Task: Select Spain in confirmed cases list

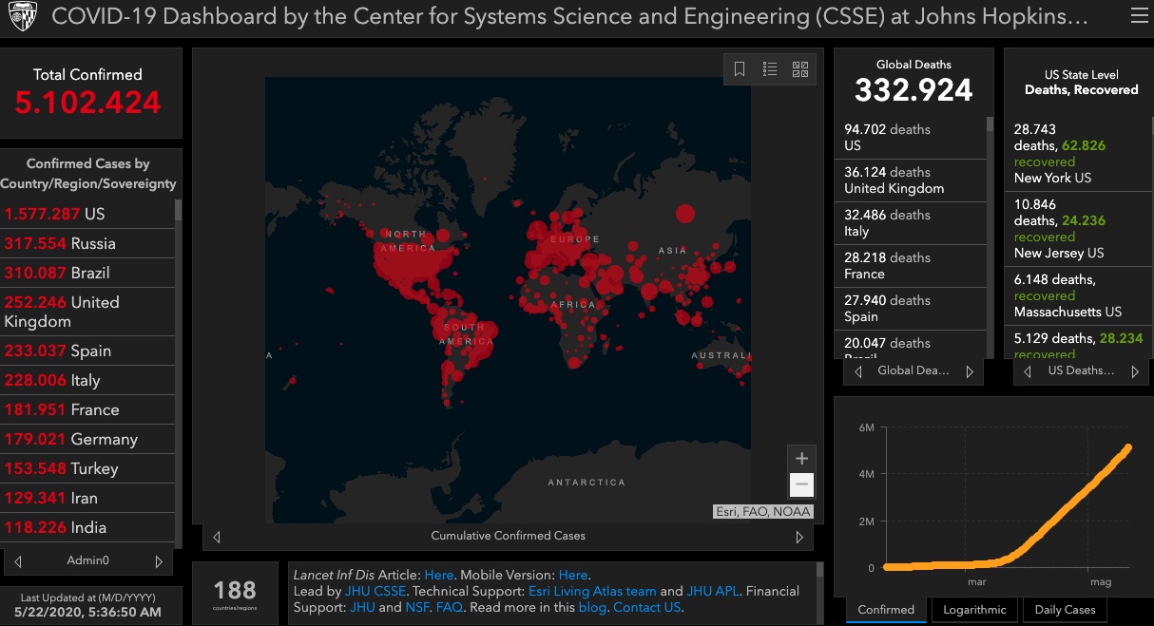Action: point(87,351)
